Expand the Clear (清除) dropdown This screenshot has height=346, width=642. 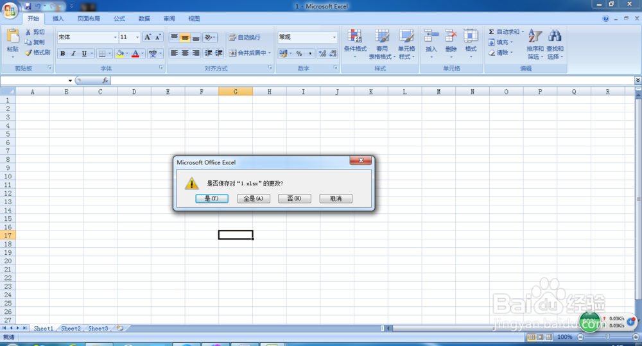[512, 53]
